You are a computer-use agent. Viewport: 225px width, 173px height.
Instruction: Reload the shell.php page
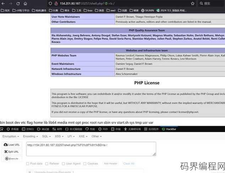pyautogui.click(x=18, y=4)
